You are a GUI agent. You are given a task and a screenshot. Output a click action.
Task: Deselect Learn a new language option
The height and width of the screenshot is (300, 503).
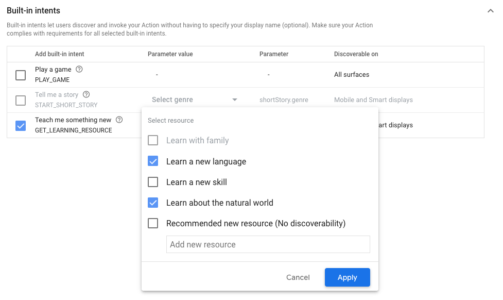coord(153,161)
